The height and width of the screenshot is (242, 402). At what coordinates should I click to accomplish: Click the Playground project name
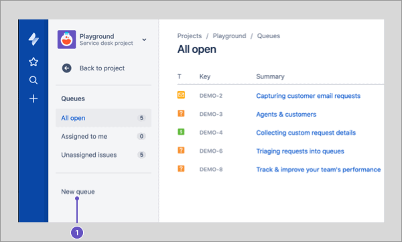tap(96, 36)
